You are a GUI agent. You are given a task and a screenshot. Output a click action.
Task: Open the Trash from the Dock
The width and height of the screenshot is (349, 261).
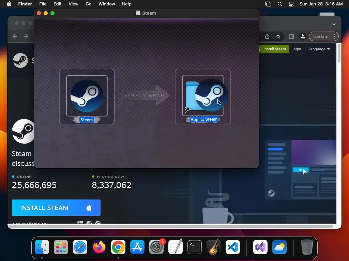(307, 247)
